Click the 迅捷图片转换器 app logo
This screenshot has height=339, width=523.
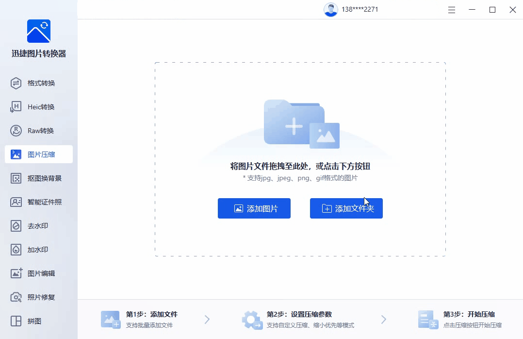pos(39,31)
